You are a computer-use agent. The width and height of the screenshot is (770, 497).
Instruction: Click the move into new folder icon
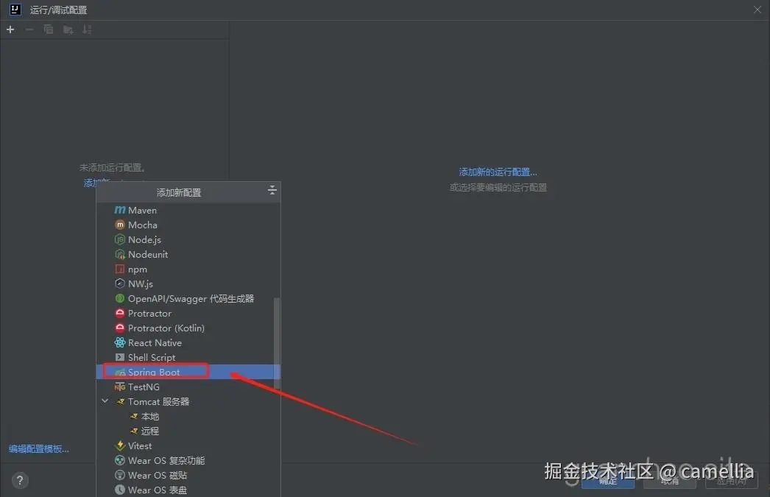coord(68,30)
